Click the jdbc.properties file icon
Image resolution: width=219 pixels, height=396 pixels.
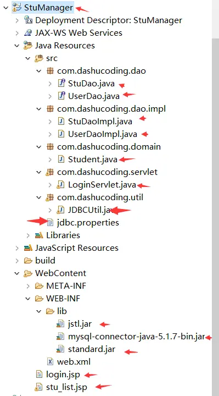(x=50, y=223)
